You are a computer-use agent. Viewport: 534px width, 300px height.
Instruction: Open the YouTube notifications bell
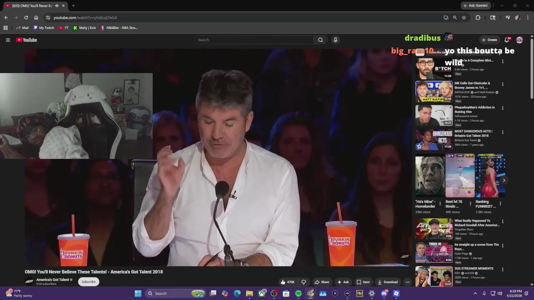[x=506, y=40]
